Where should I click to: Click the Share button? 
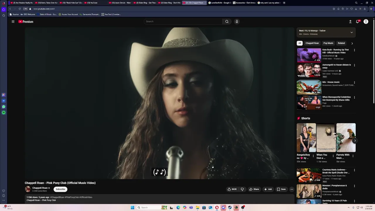(x=254, y=189)
